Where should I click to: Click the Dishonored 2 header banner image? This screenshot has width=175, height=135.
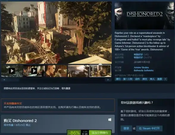tap(144, 15)
